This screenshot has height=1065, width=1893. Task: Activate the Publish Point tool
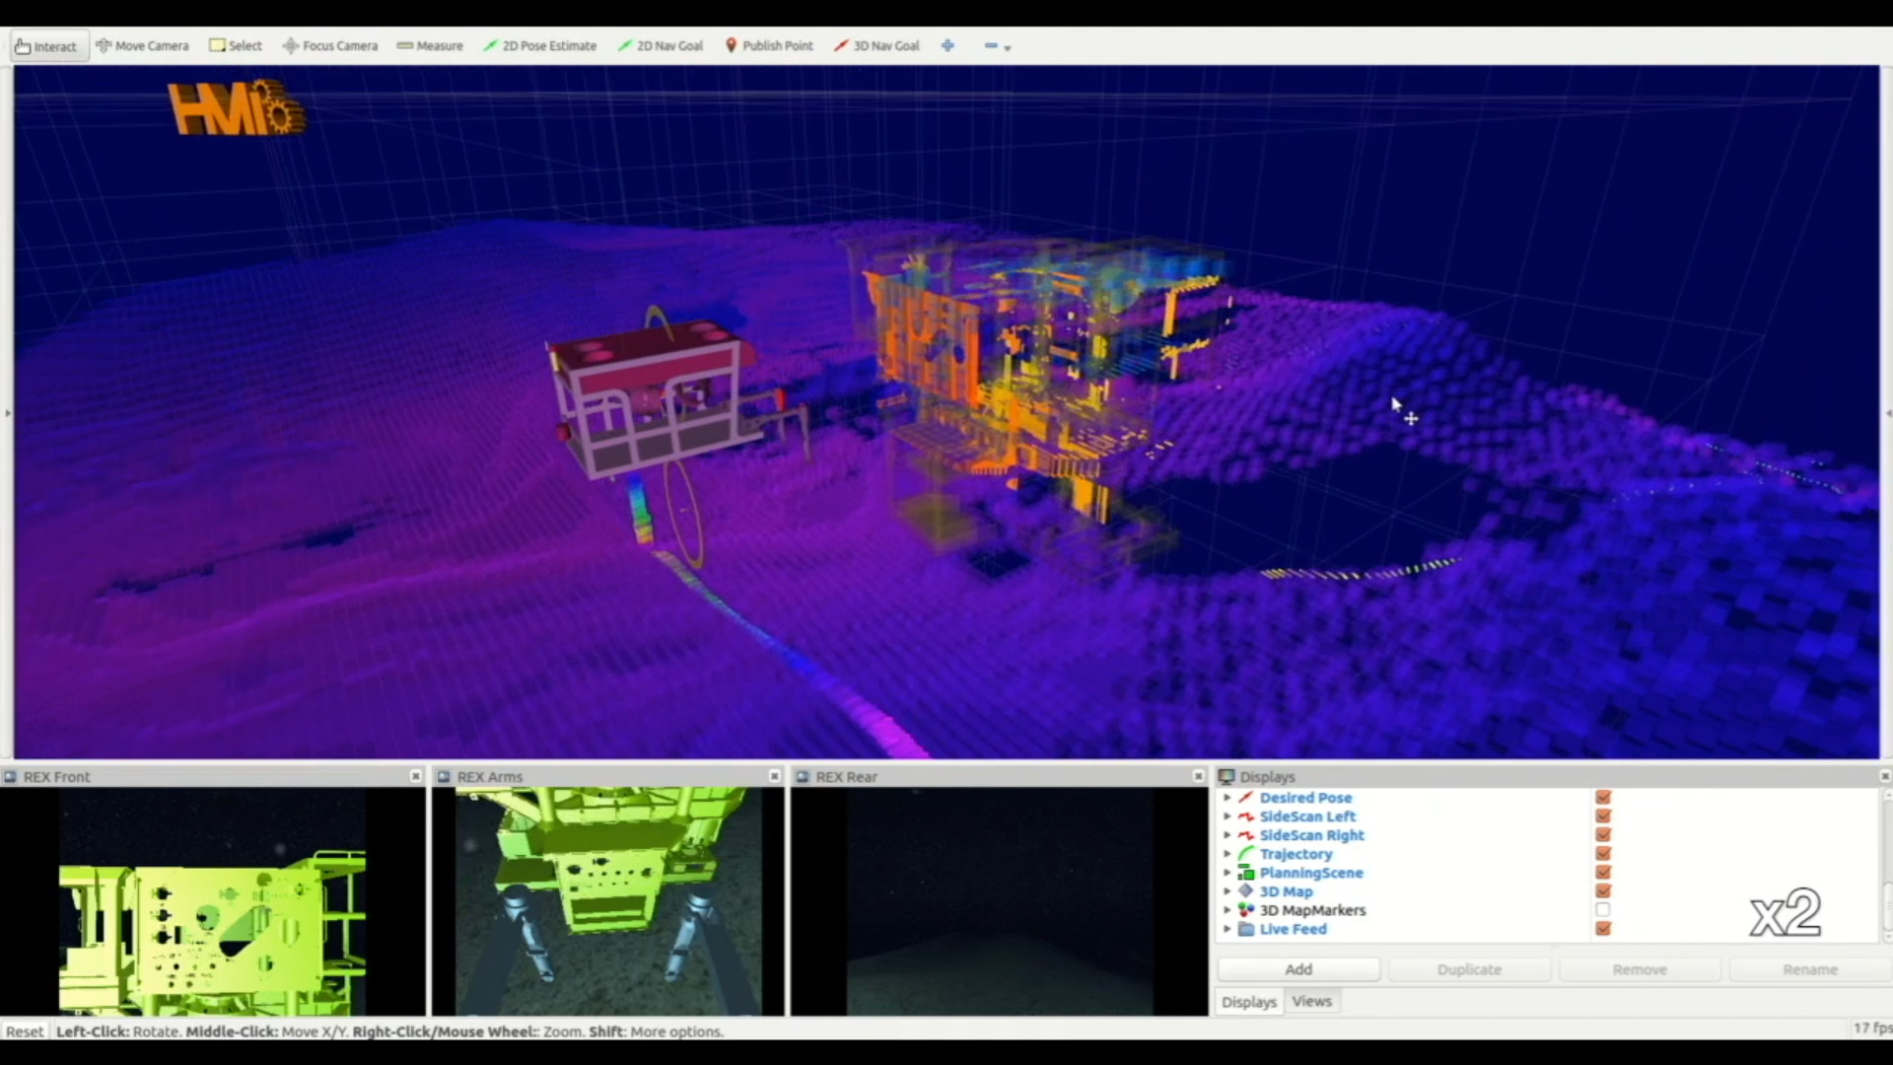click(770, 46)
